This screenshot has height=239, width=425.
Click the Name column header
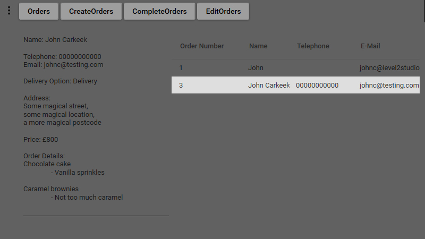(x=258, y=46)
